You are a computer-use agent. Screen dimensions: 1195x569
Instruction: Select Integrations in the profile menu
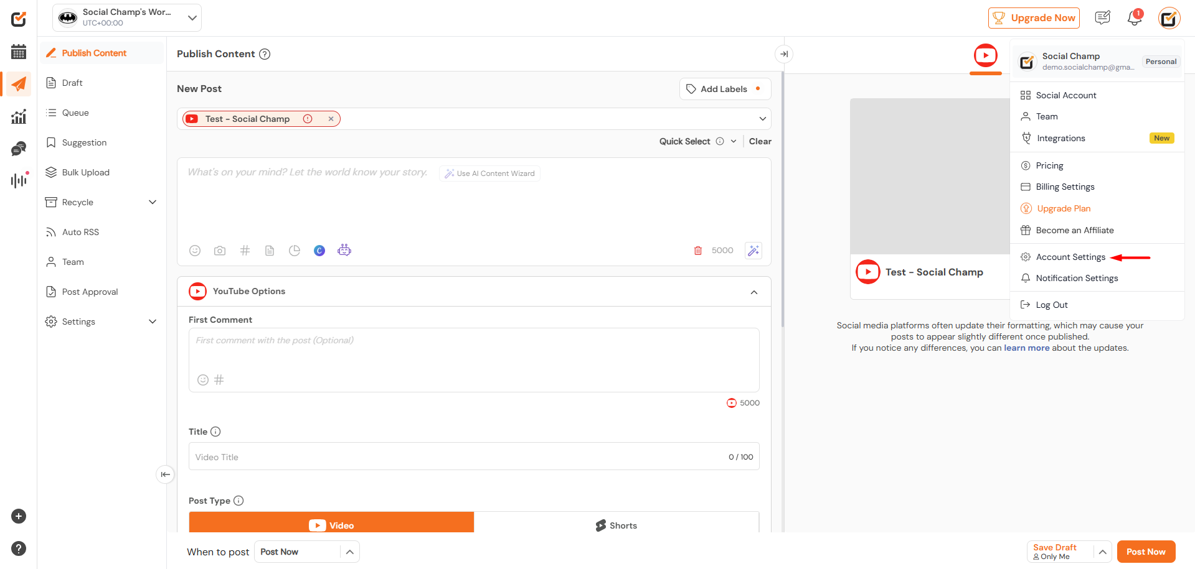tap(1061, 138)
